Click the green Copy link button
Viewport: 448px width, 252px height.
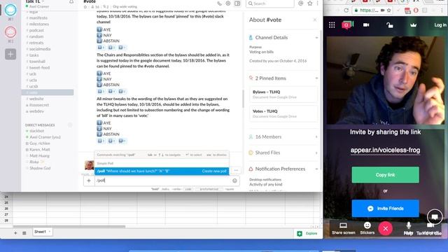pyautogui.click(x=386, y=175)
